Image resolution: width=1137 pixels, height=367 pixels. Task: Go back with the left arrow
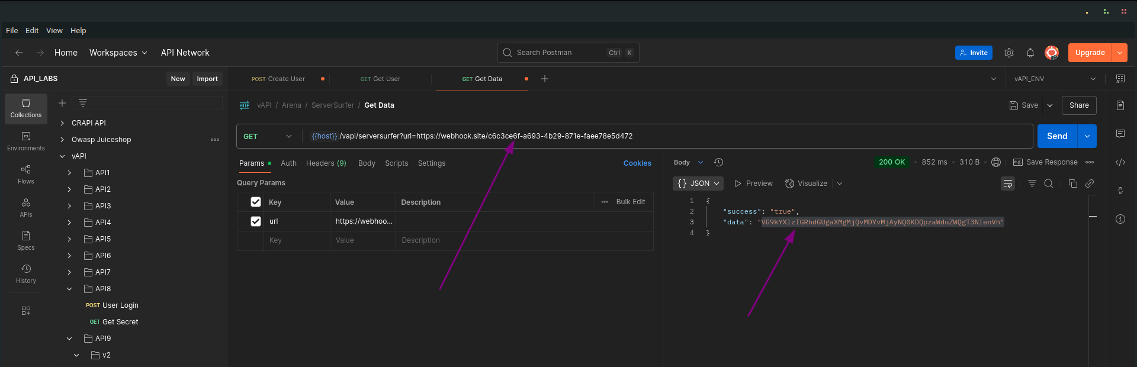pyautogui.click(x=19, y=53)
